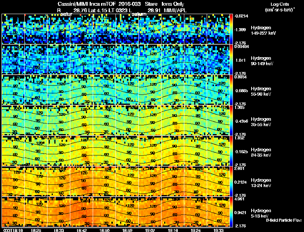Image resolution: width=304 pixels, height=232 pixels.
Task: Select the colorbar midpoint "-1.399"
Action: (x=241, y=30)
